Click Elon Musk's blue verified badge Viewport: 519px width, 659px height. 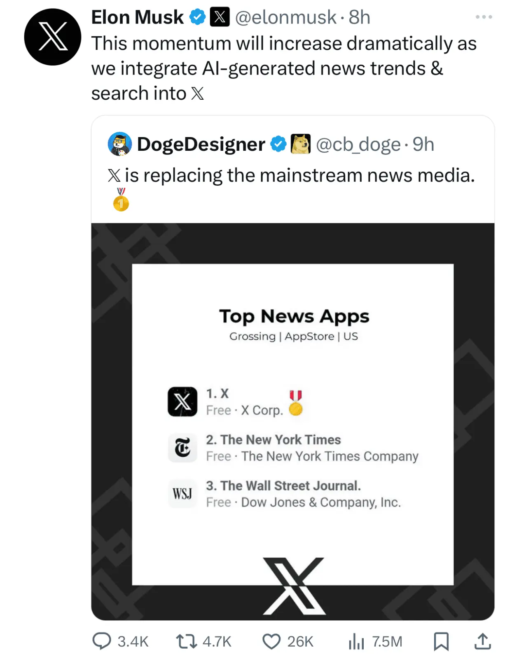point(198,17)
